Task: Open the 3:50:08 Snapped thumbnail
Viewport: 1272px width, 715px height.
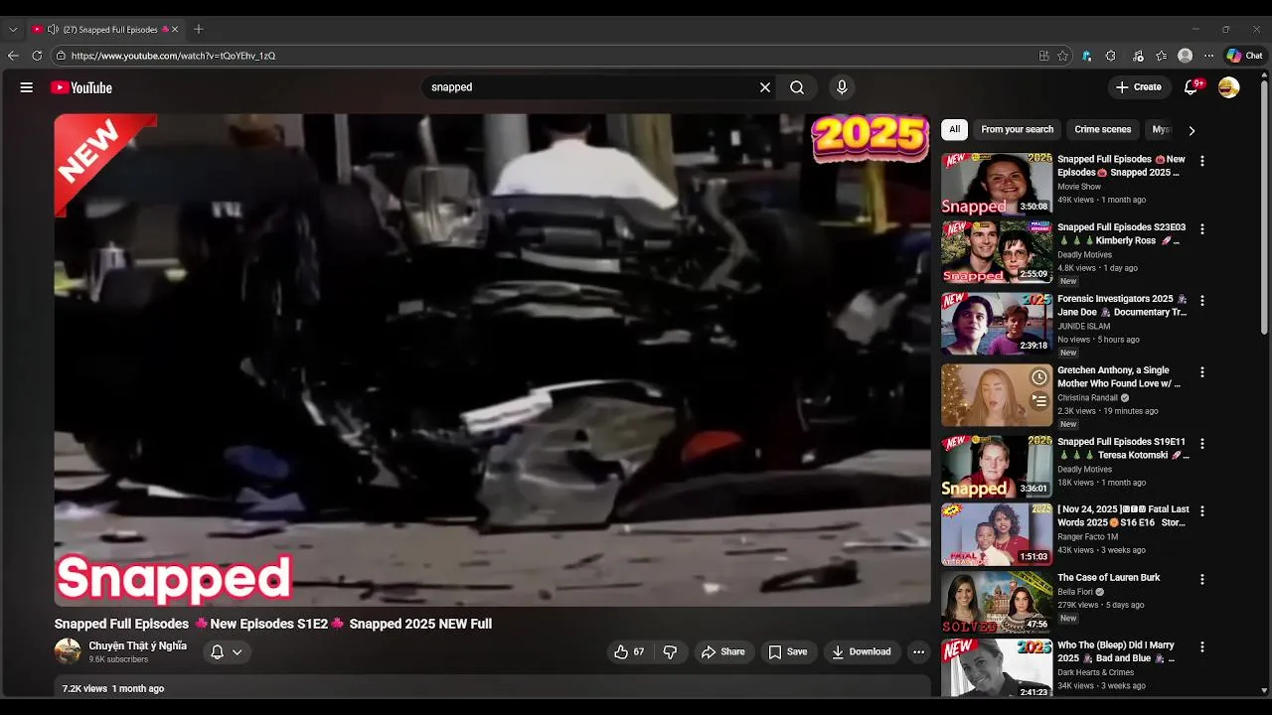Action: click(997, 184)
